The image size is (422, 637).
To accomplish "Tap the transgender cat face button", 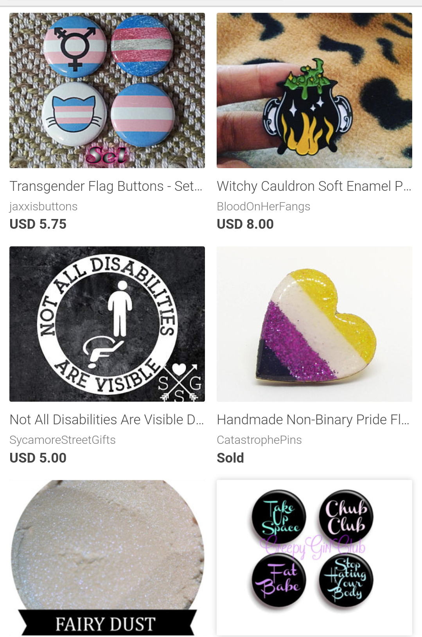I will click(x=74, y=114).
